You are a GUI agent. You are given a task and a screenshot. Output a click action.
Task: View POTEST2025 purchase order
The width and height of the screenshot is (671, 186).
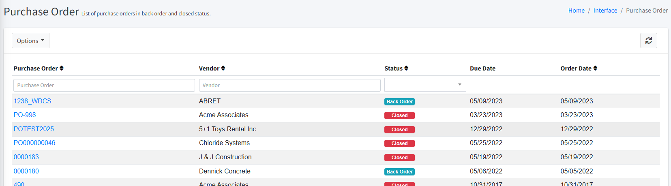(34, 129)
